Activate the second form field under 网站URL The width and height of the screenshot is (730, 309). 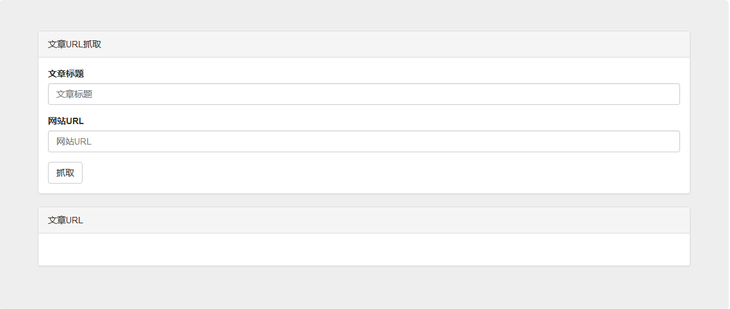(x=363, y=141)
